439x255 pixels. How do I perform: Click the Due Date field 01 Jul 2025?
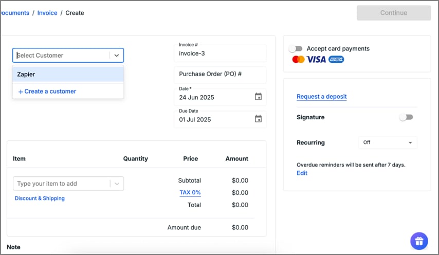click(x=220, y=119)
